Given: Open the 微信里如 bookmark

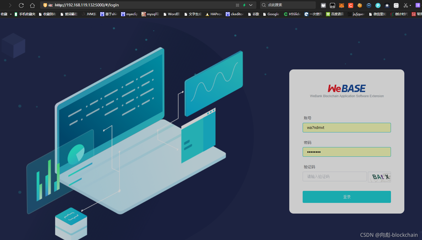Looking at the screenshot, I should (x=378, y=14).
